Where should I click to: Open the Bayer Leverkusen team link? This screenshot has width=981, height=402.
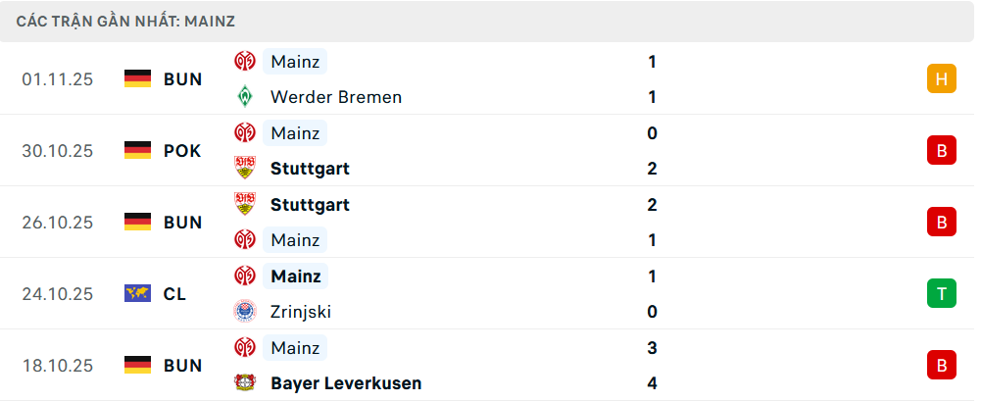[x=345, y=383]
